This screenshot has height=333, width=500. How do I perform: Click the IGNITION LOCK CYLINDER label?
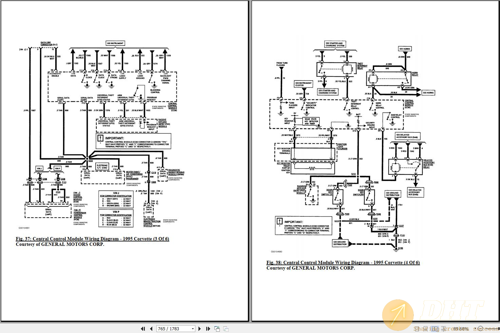point(342,146)
